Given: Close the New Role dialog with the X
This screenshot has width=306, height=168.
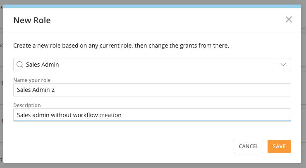Looking at the screenshot, I should pyautogui.click(x=289, y=19).
